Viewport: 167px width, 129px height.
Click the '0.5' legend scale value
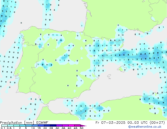pos(9,128)
